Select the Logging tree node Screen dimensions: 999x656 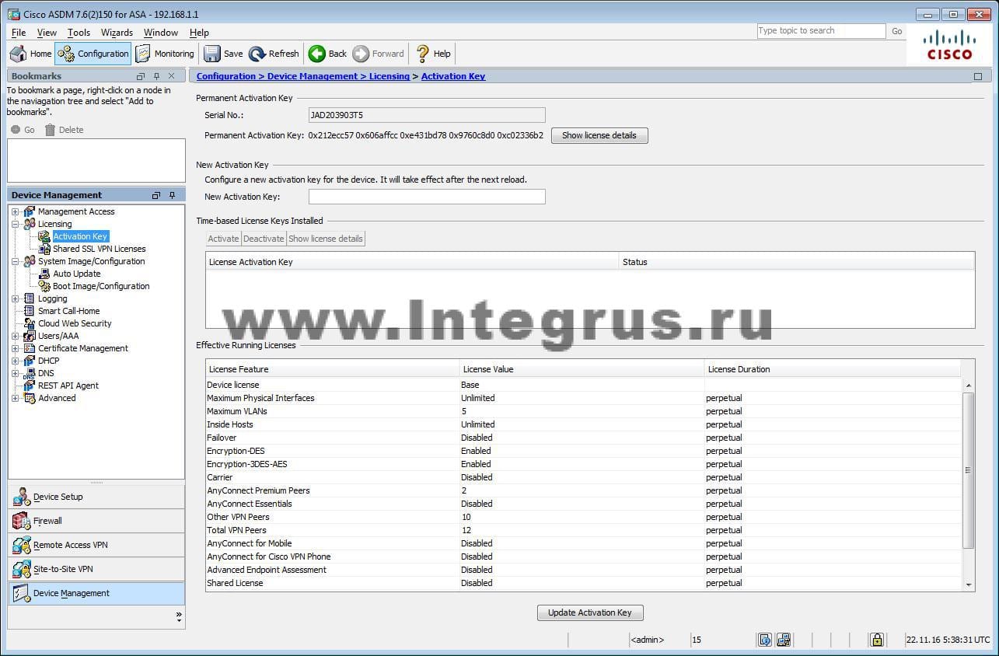pyautogui.click(x=52, y=298)
